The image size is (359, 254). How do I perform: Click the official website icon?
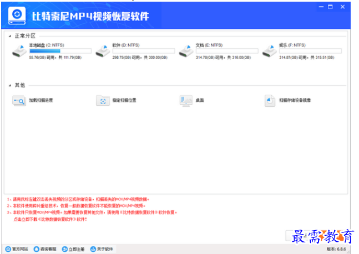pos(8,249)
